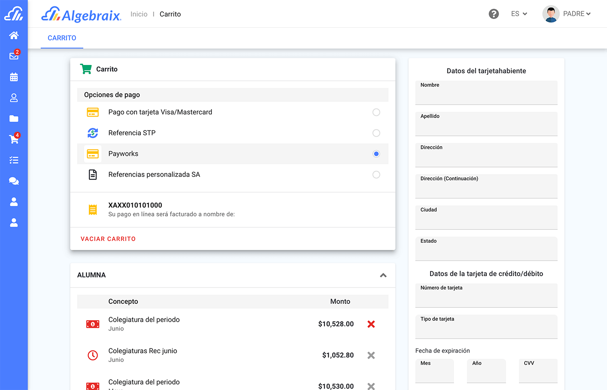Open the folder icon in sidebar

point(14,119)
